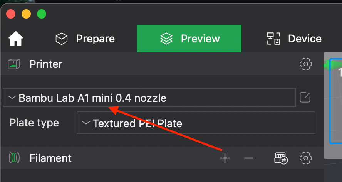
Task: Click the Filament spool icon
Action: point(14,158)
